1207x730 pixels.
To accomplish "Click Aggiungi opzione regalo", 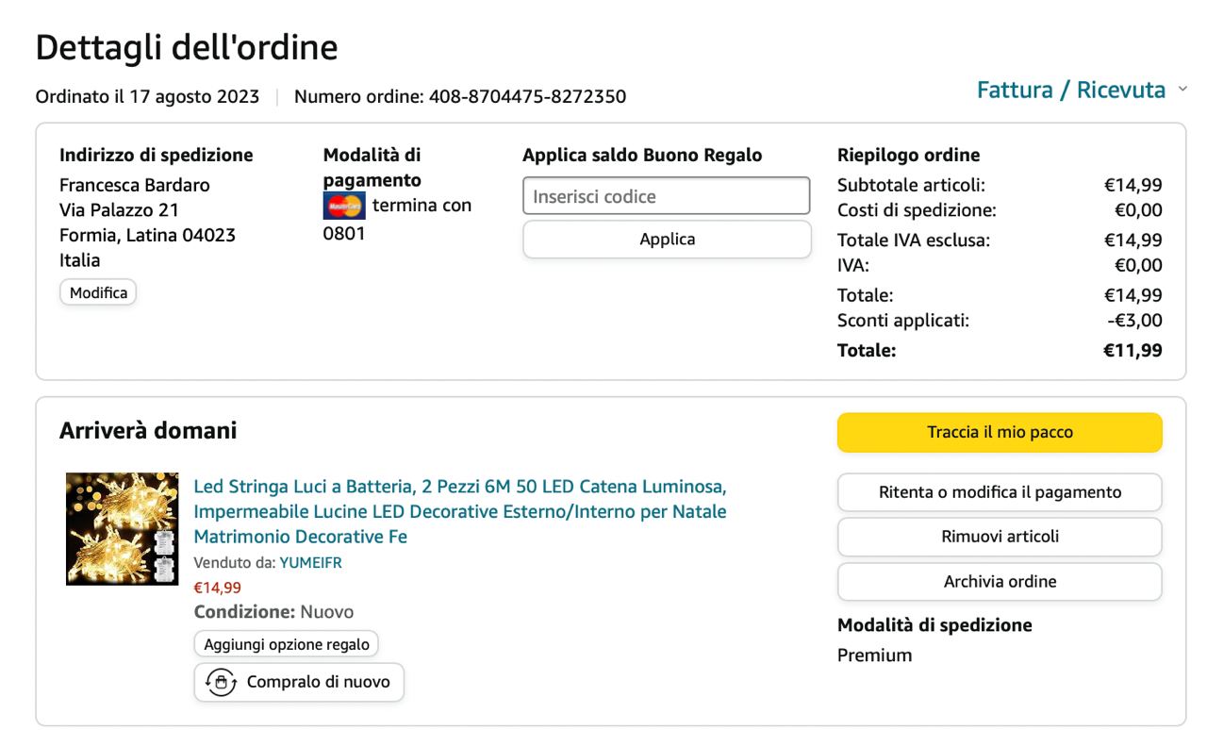I will (x=286, y=644).
